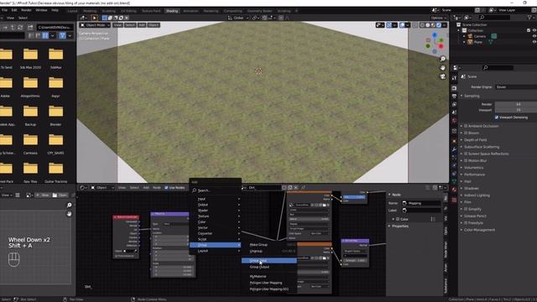This screenshot has width=537, height=302.
Task: Click the file browser parent directory icon
Action: pos(13,27)
